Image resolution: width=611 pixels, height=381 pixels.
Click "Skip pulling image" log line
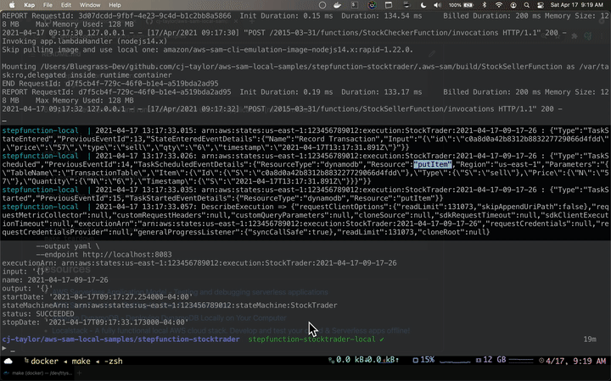[x=207, y=50]
